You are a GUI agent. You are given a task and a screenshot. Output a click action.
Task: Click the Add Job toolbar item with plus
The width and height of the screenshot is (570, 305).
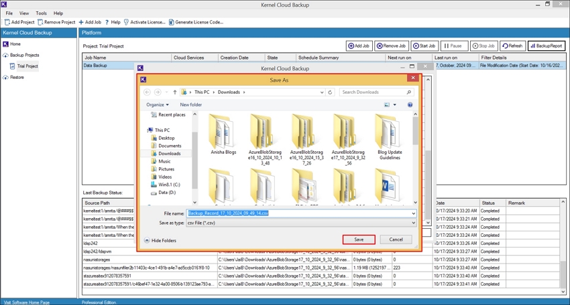pyautogui.click(x=90, y=22)
